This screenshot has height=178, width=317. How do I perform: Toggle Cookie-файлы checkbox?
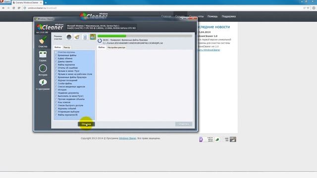coord(56,84)
